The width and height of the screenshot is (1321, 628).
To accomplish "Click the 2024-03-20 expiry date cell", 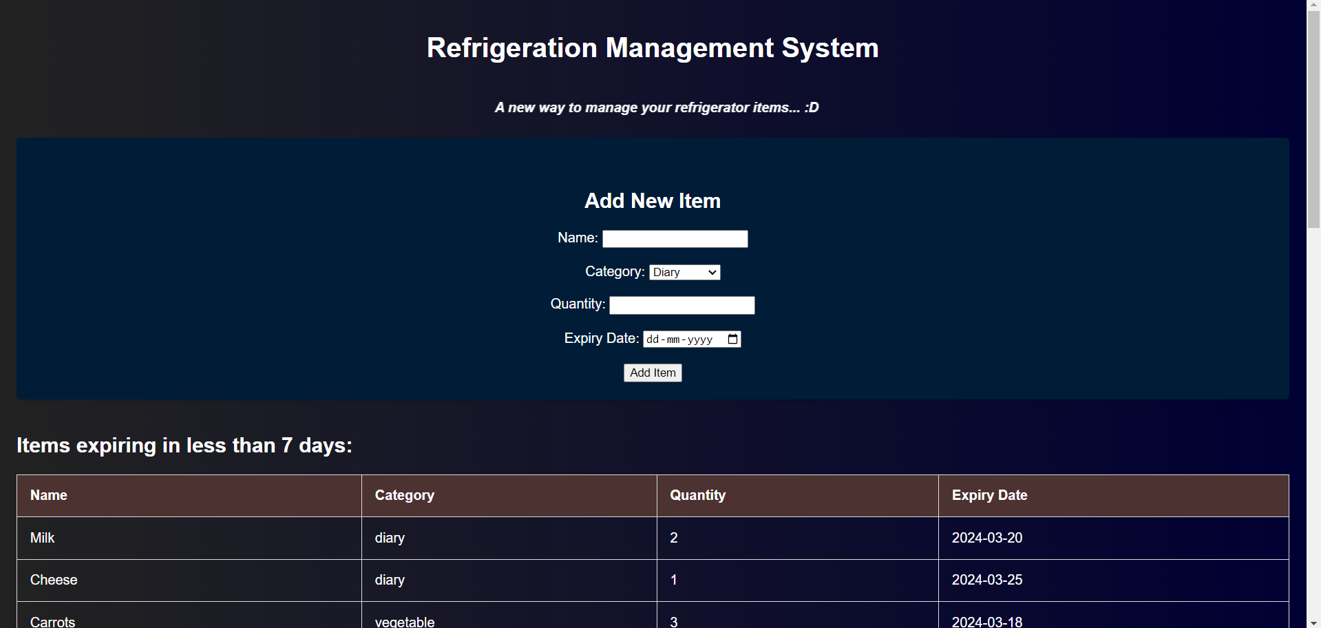I will pos(986,538).
